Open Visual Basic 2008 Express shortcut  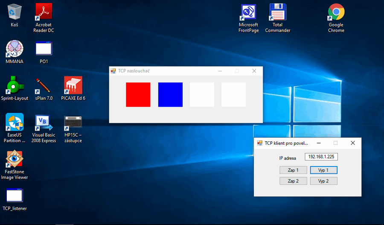point(44,123)
